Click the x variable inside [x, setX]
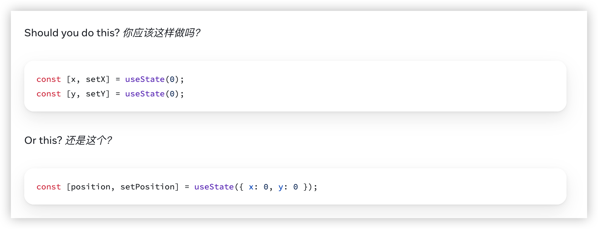This screenshot has height=229, width=598. (x=73, y=79)
